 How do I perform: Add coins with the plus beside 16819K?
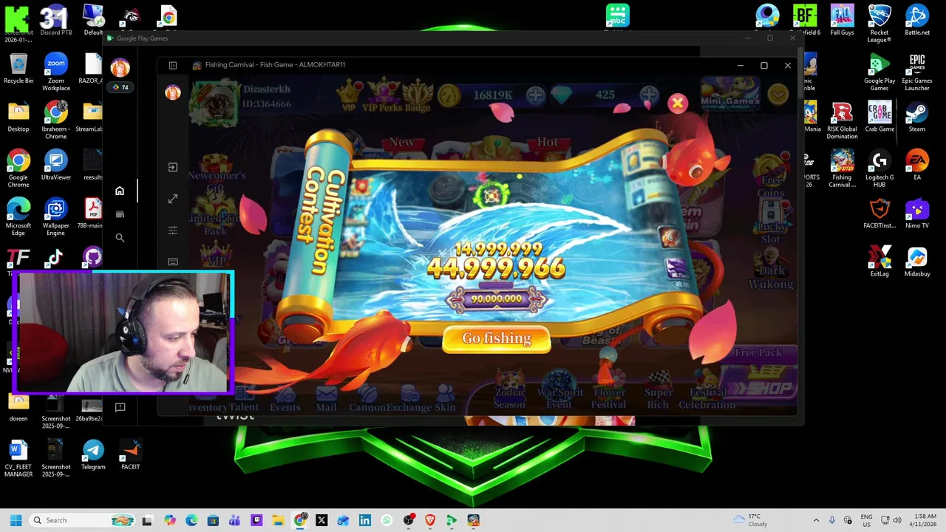click(x=535, y=95)
